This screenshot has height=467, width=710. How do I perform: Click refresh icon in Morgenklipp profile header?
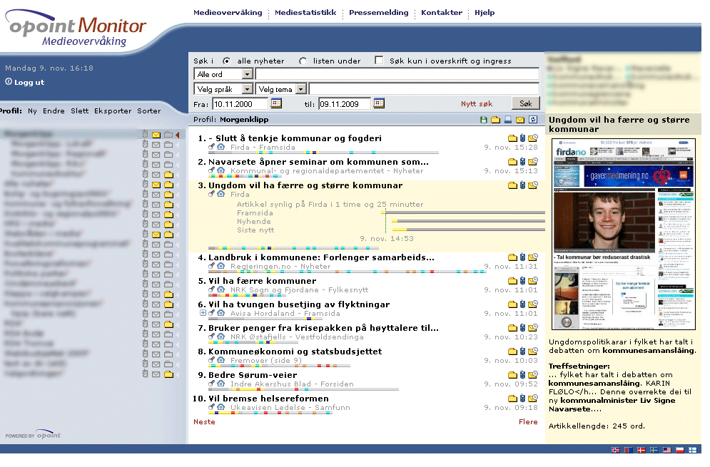point(533,120)
